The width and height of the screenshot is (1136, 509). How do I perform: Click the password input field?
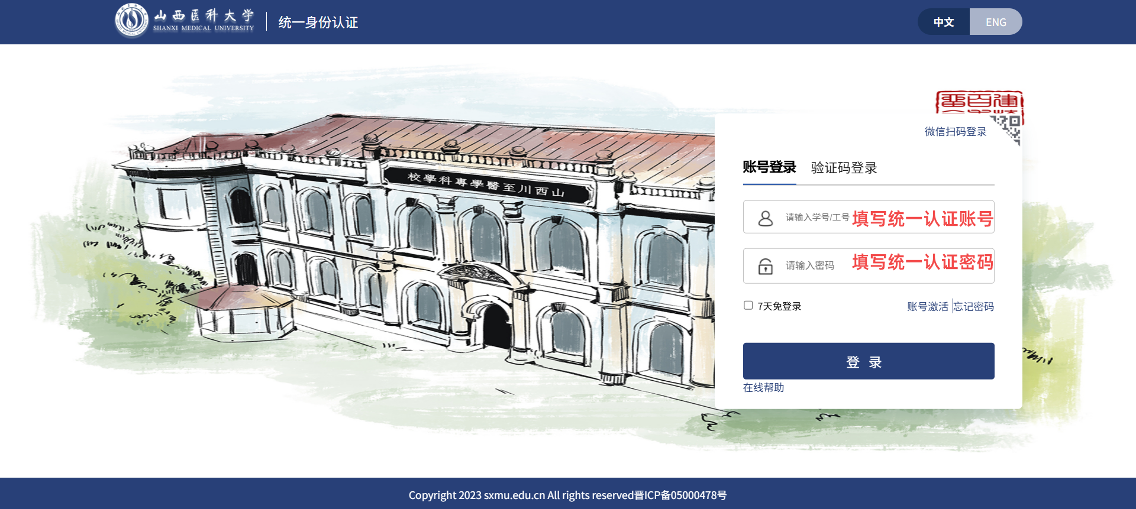click(869, 266)
